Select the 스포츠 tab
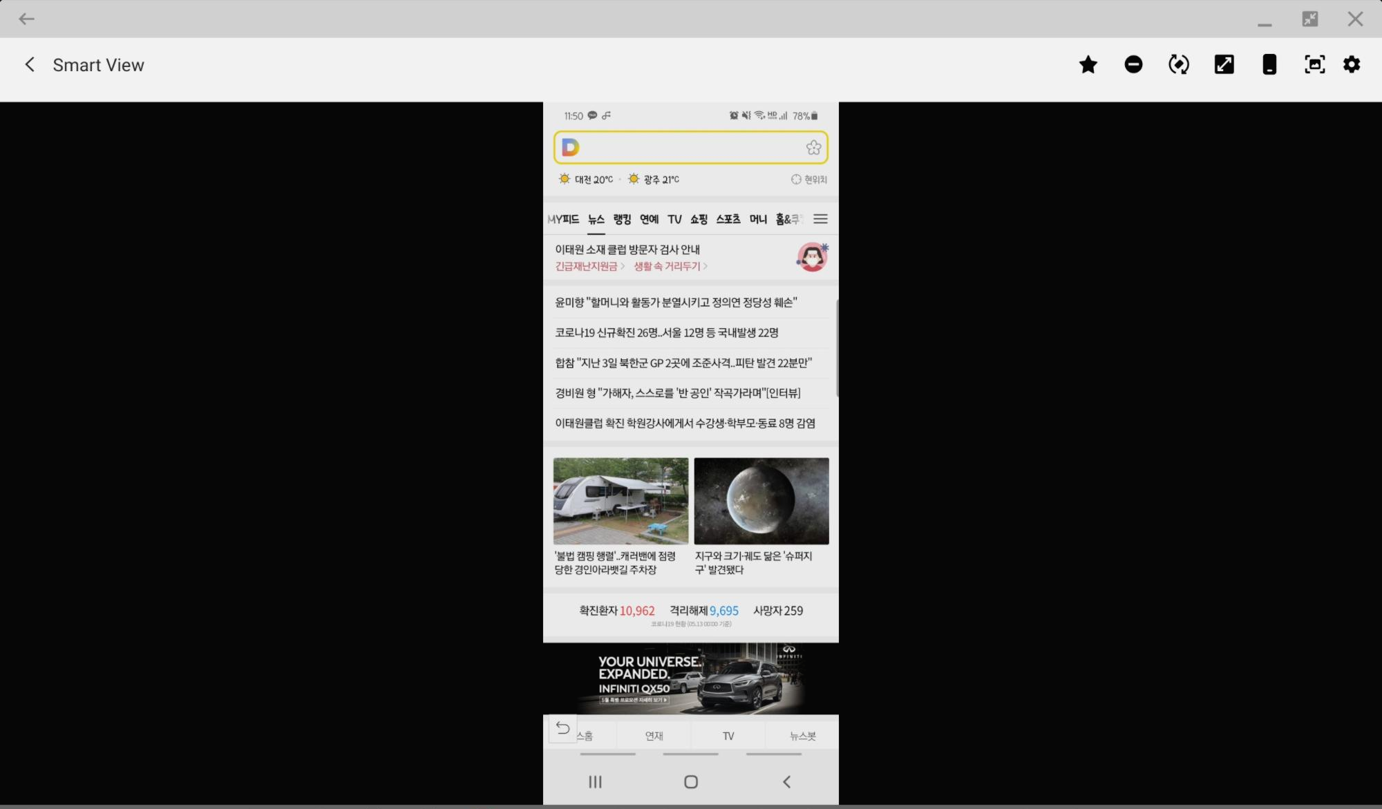The height and width of the screenshot is (809, 1382). [728, 219]
